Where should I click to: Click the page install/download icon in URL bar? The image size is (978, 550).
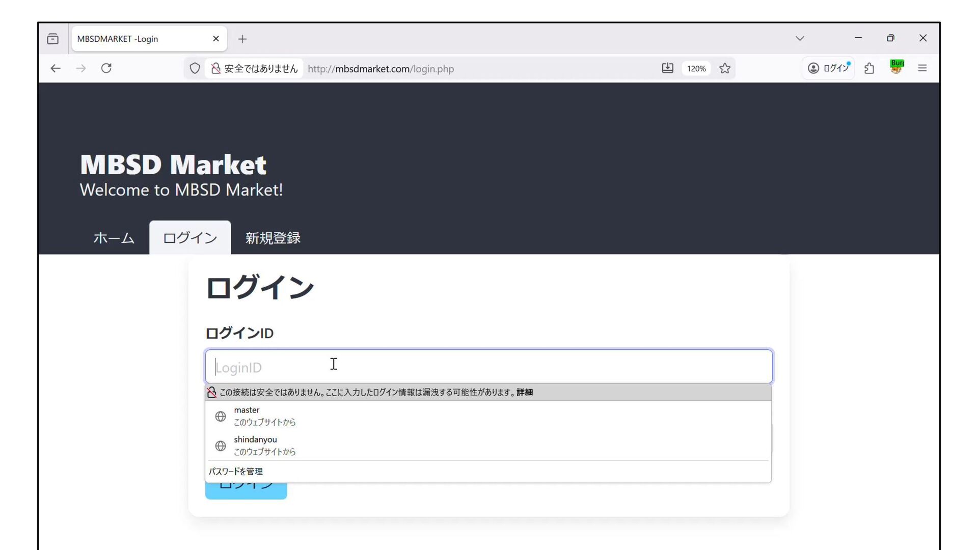(667, 68)
